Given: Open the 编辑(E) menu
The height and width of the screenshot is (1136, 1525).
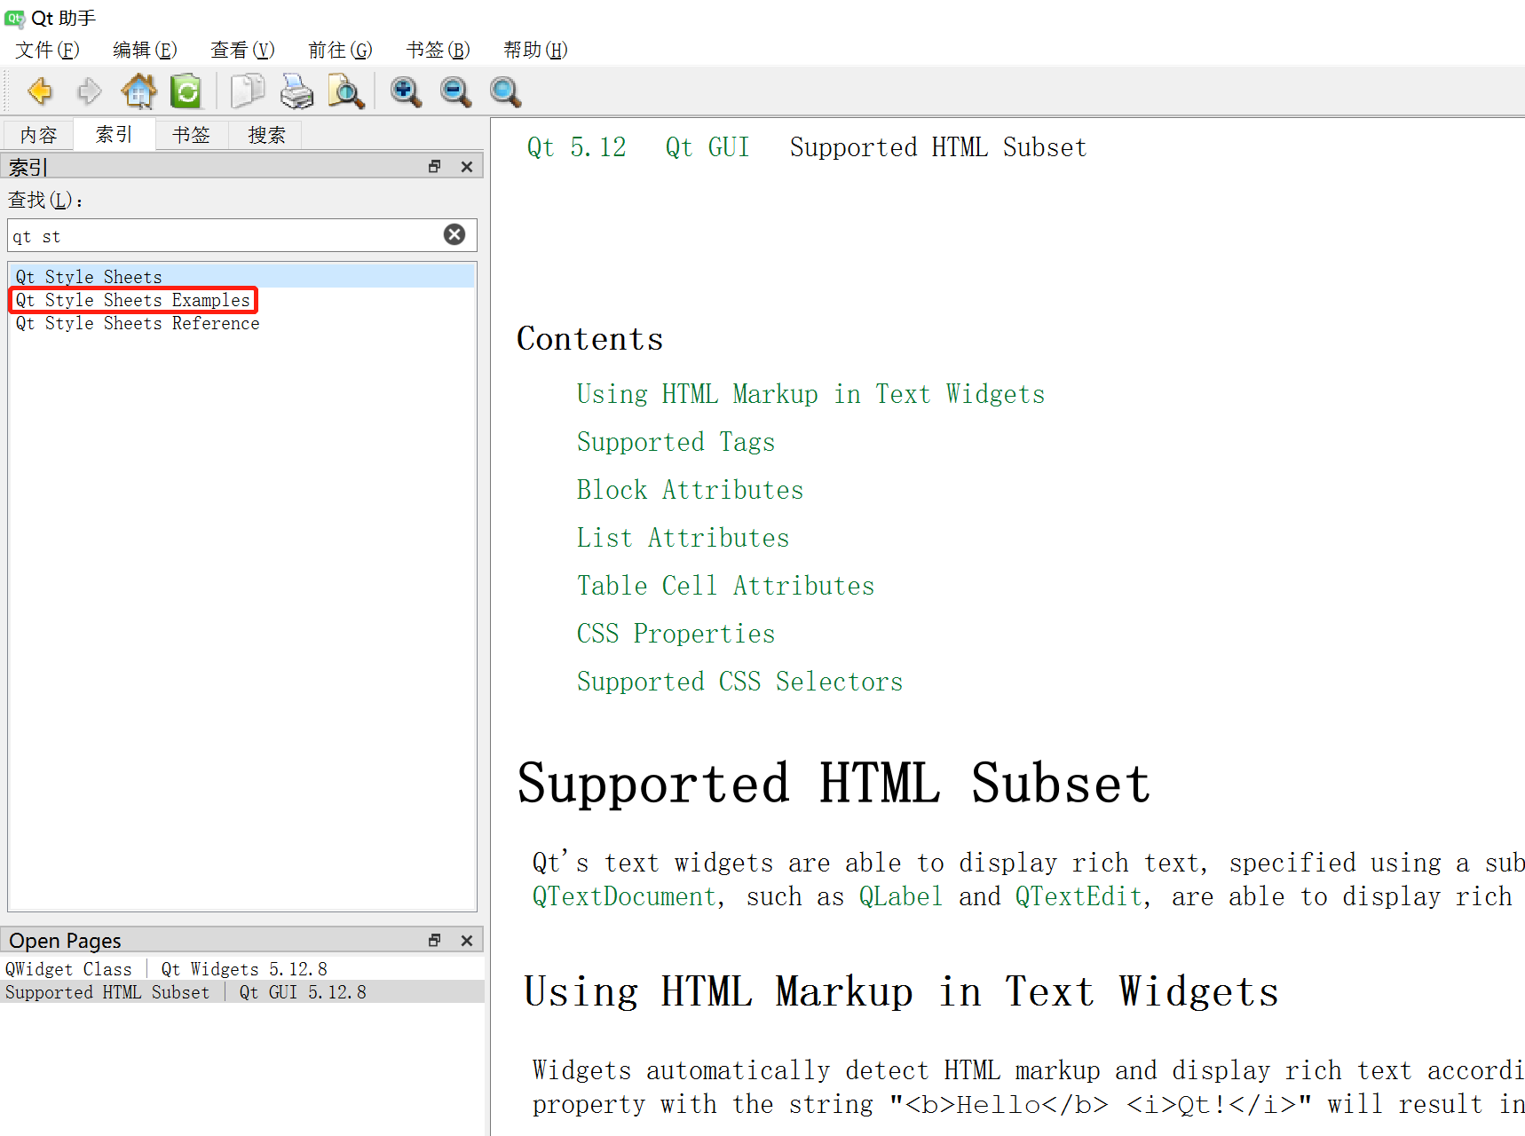Looking at the screenshot, I should (145, 50).
